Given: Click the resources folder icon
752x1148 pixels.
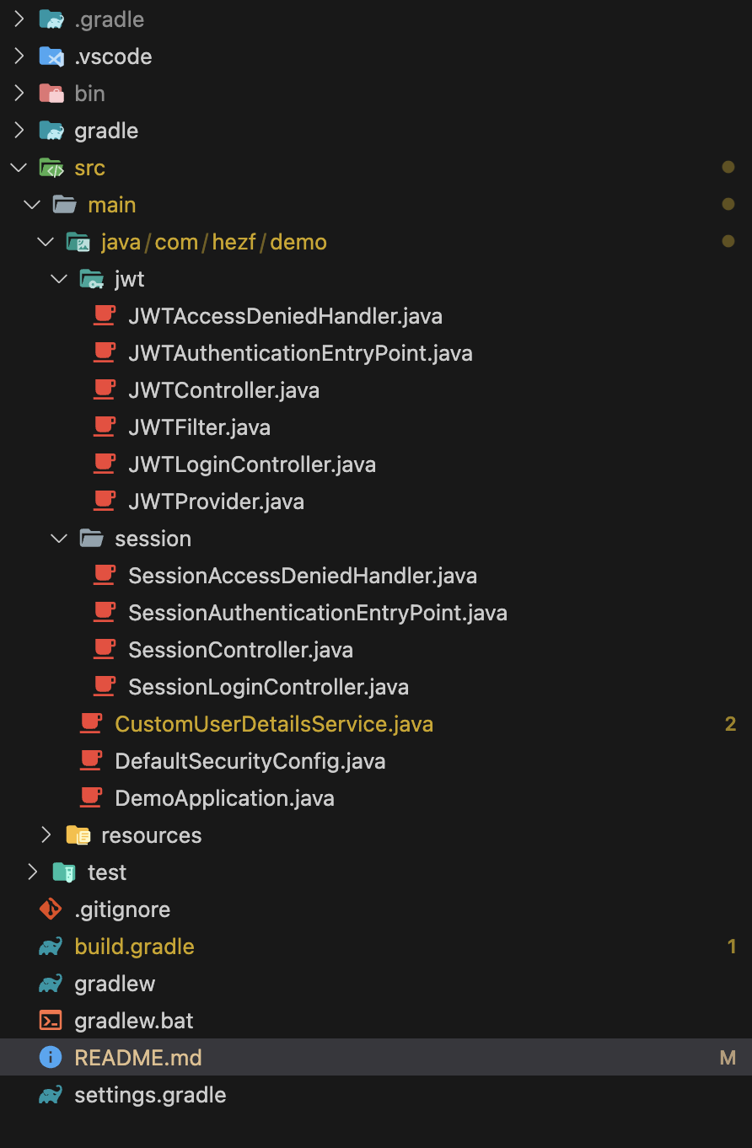Looking at the screenshot, I should tap(78, 835).
